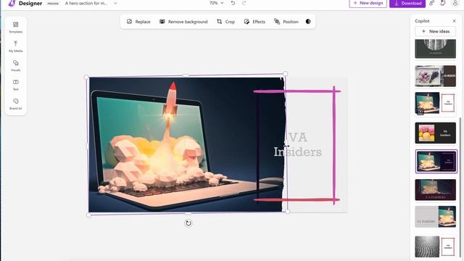Click the Designer logo icon
Viewport: 464px width, 261px height.
click(x=12, y=3)
